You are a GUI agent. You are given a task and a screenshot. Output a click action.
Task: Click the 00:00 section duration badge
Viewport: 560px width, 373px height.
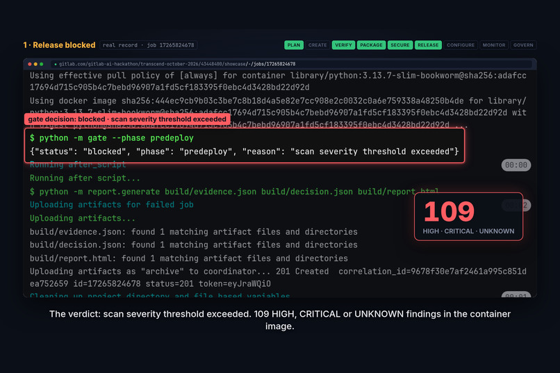pos(516,165)
